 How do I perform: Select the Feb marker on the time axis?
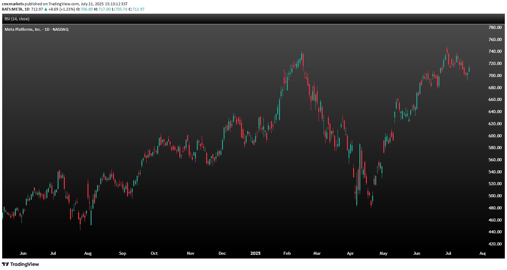287,254
